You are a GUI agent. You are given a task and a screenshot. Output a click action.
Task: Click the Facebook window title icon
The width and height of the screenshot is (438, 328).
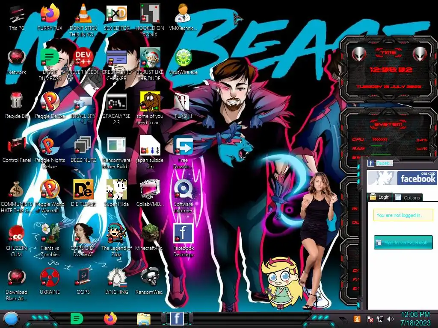tap(371, 163)
